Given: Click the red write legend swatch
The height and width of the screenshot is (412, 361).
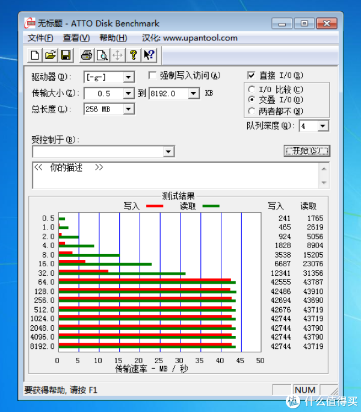Looking at the screenshot, I should pyautogui.click(x=155, y=206).
